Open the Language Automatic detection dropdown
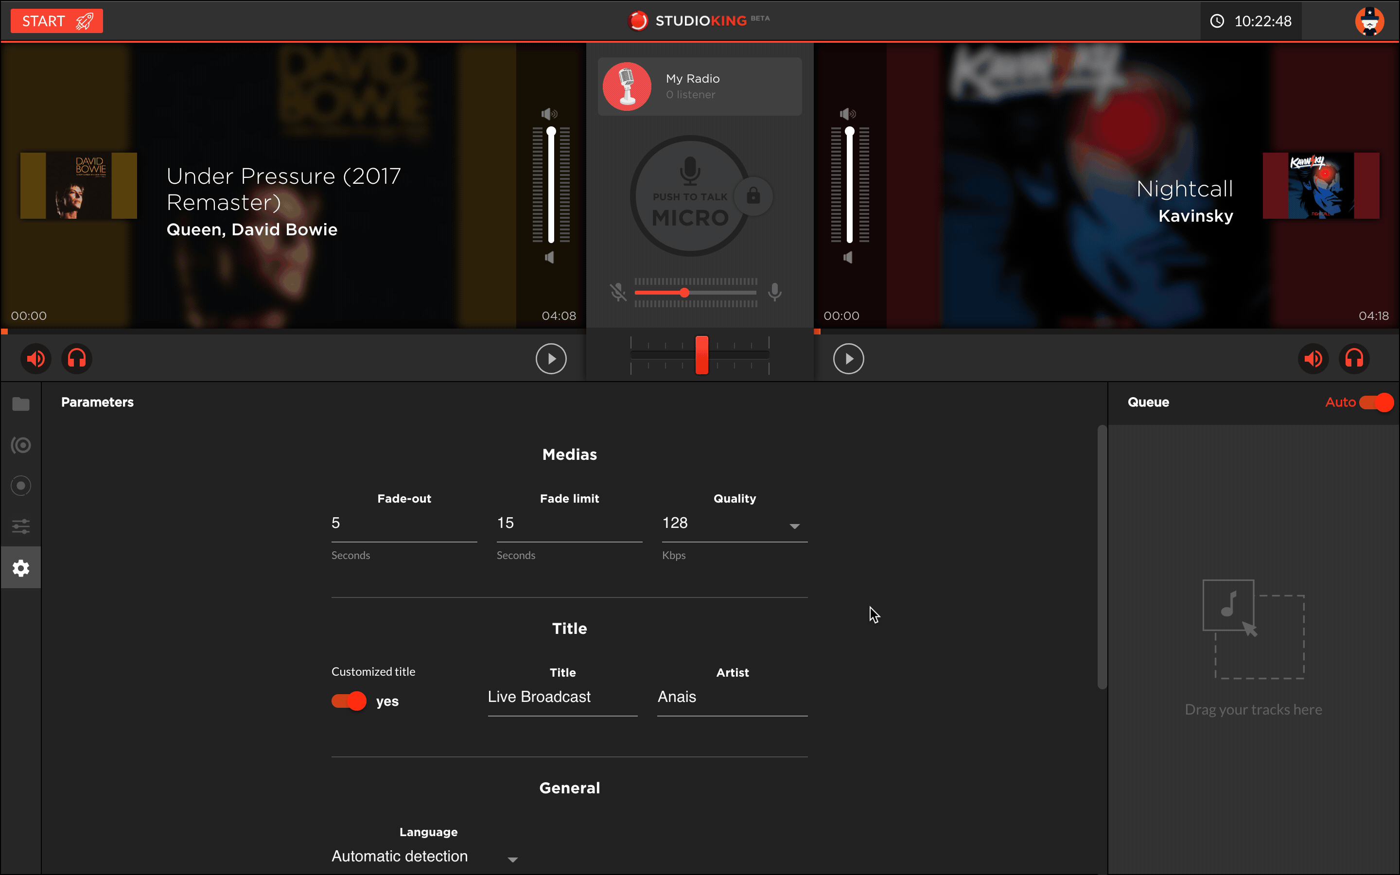 (x=425, y=857)
